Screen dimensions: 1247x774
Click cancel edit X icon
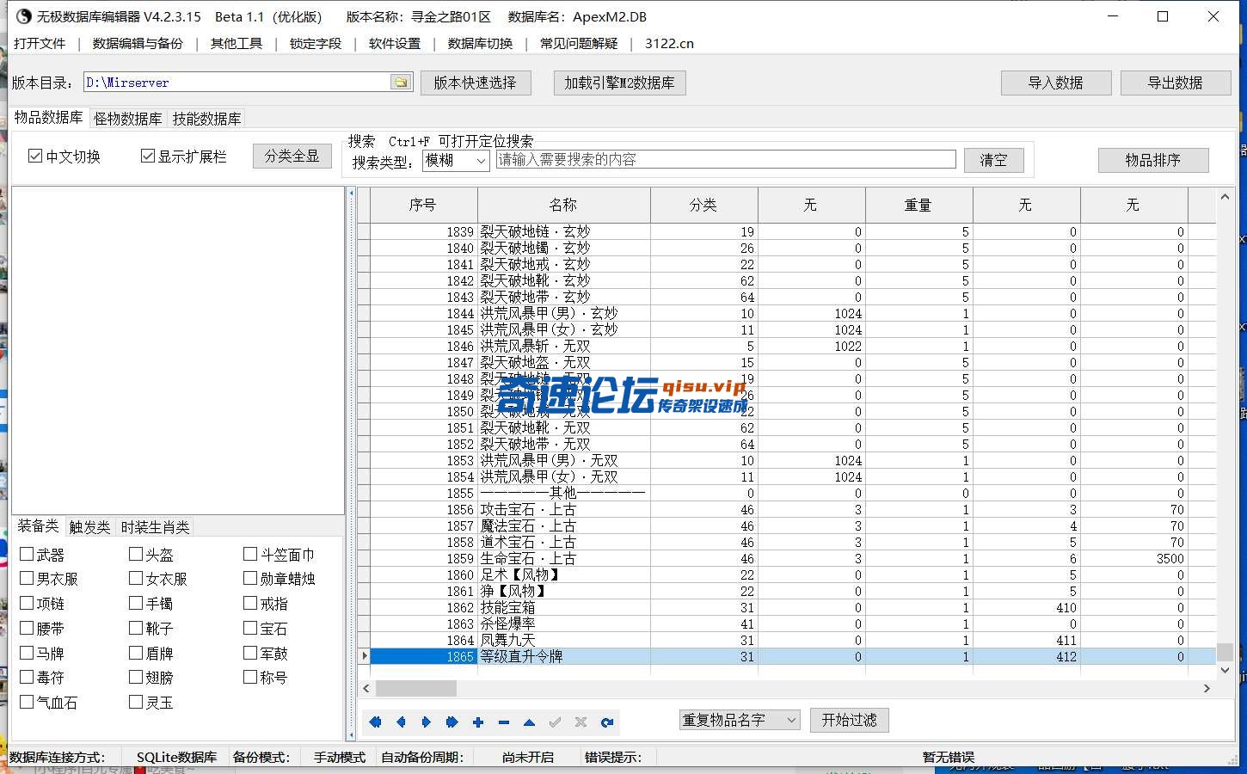click(581, 722)
